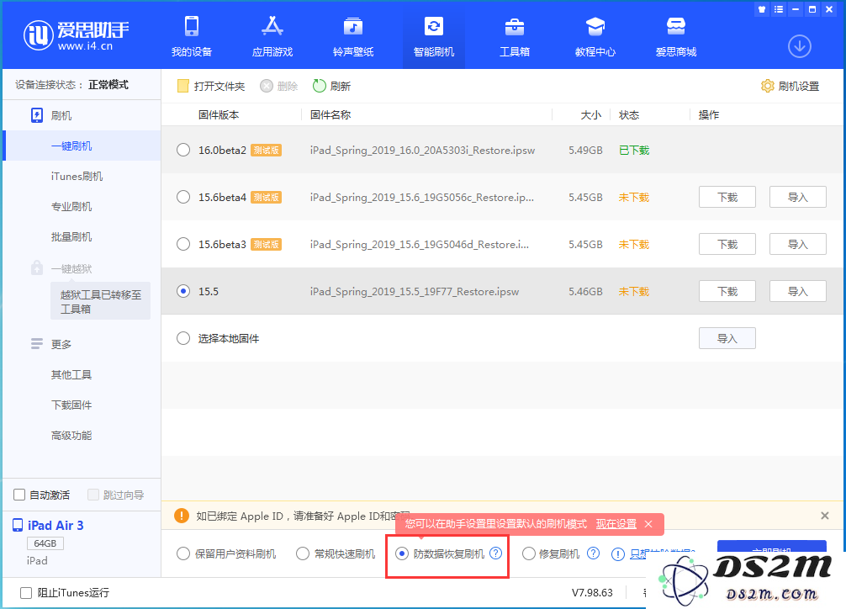Viewport: 846px width, 609px height.
Task: Open the list menu icon in title bar
Action: (779, 9)
